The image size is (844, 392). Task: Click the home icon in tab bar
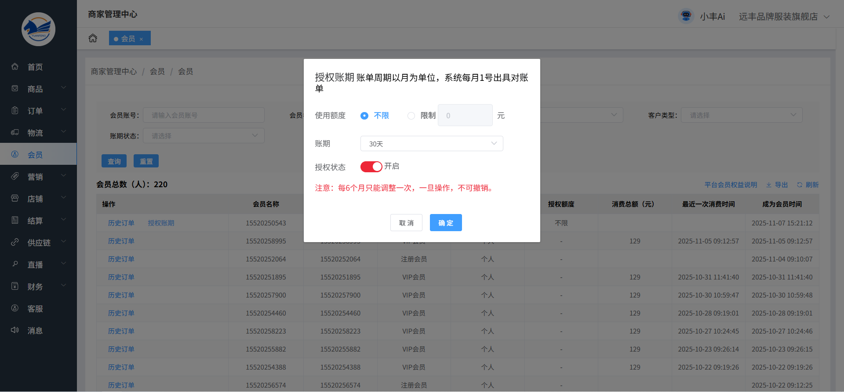[x=93, y=38]
